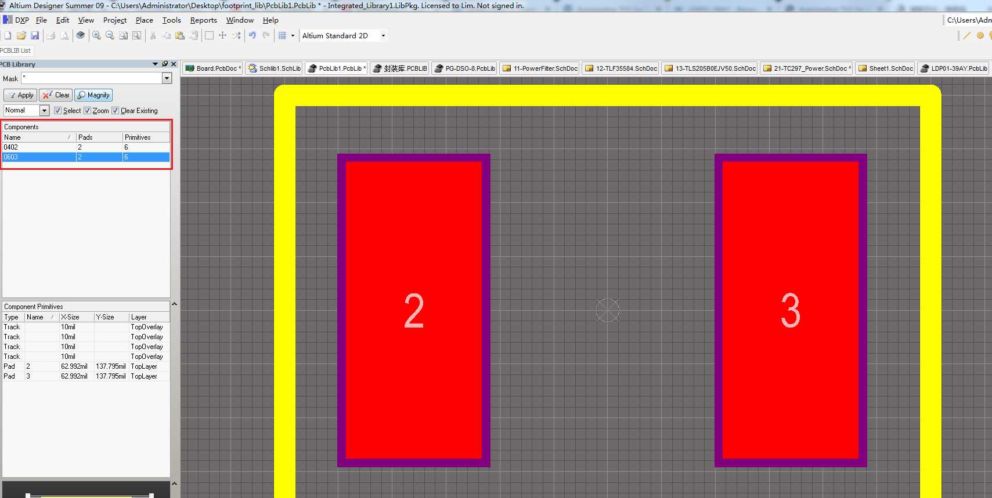992x498 pixels.
Task: Open the View menu
Action: [86, 20]
